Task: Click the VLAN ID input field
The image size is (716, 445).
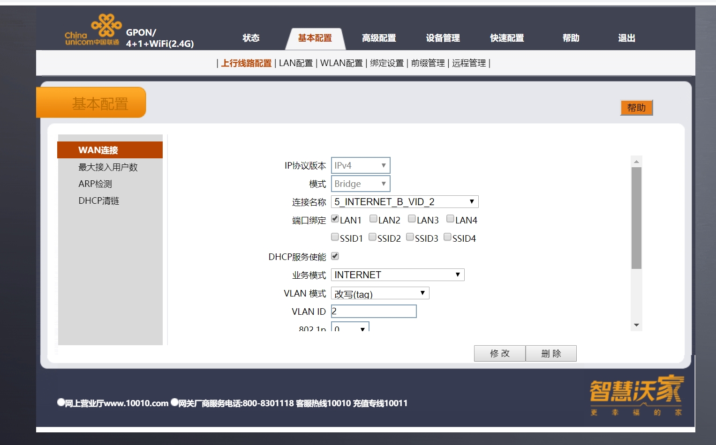Action: coord(374,311)
